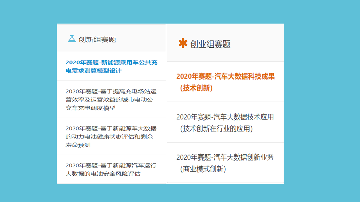Click the blue 电需求测算模型设计 text line

click(94, 71)
